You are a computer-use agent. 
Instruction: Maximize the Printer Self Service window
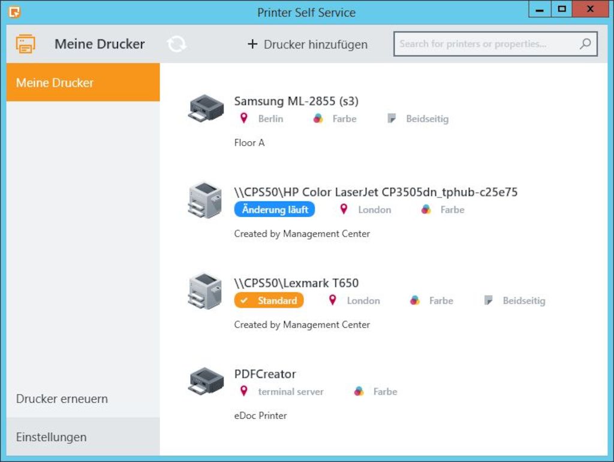(x=561, y=9)
